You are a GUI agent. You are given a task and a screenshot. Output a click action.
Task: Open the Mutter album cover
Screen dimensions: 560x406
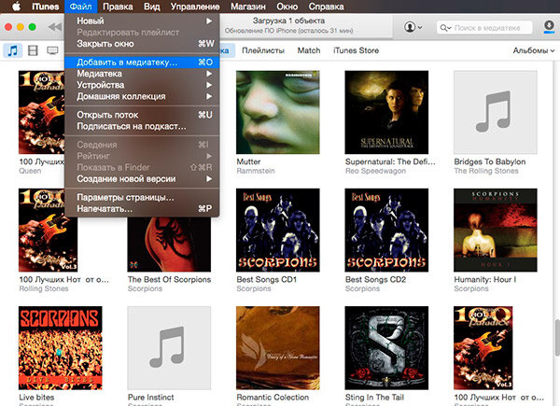pos(278,112)
